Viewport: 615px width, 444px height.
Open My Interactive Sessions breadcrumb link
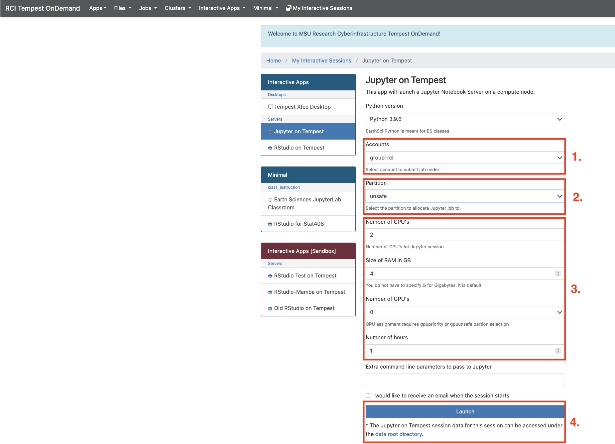click(321, 60)
